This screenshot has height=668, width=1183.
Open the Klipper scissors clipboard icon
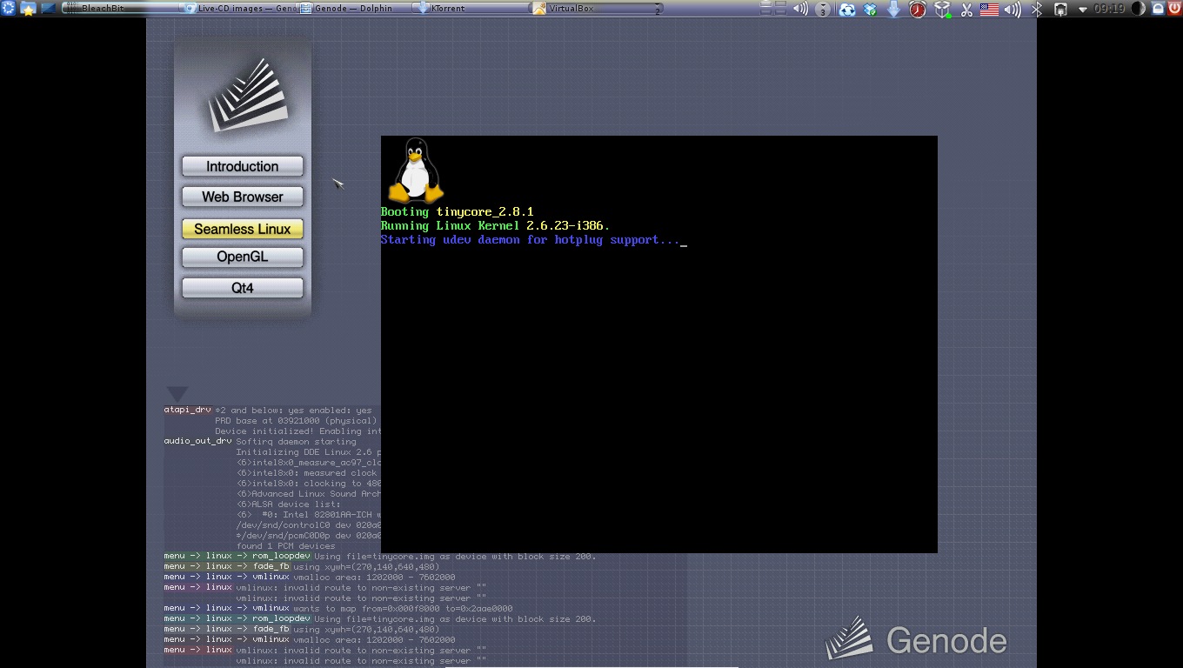point(966,10)
